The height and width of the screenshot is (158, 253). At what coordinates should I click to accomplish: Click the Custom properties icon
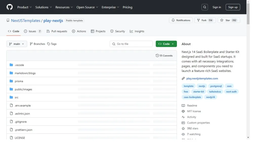tap(183, 123)
